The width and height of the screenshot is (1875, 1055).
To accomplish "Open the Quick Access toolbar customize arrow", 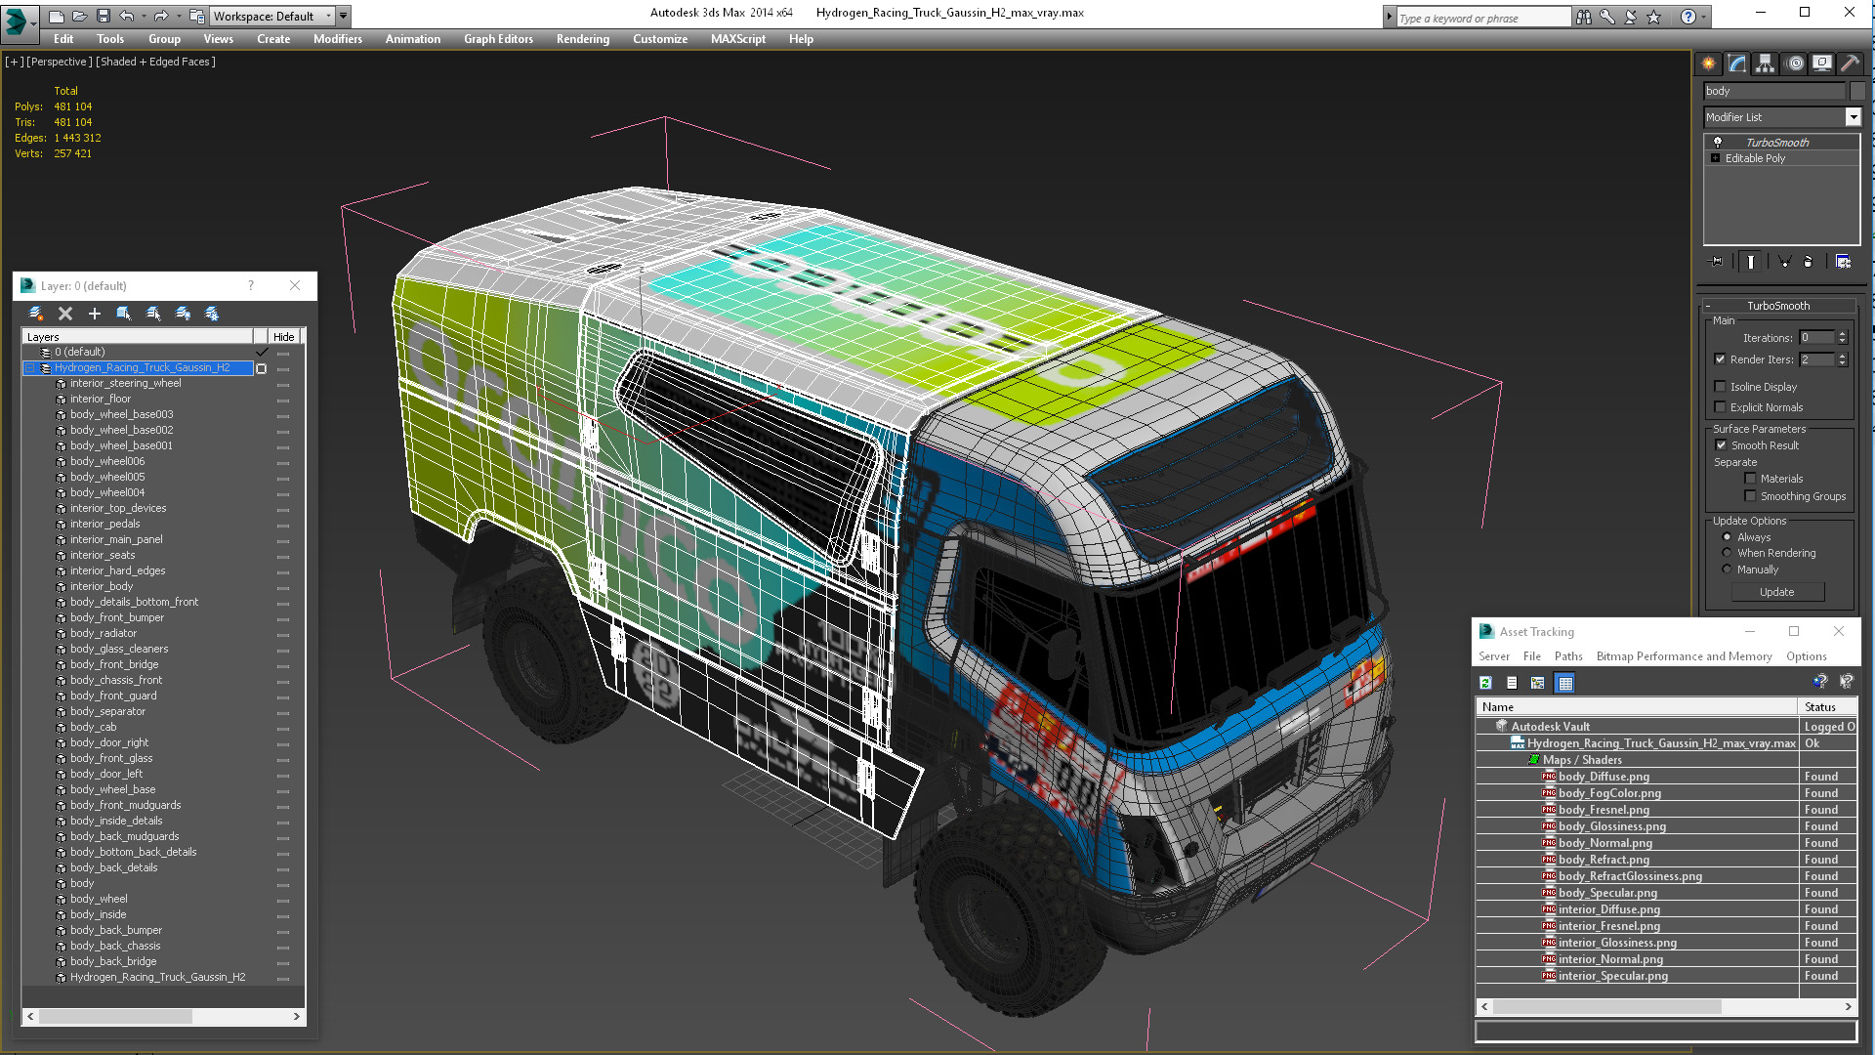I will (x=344, y=16).
